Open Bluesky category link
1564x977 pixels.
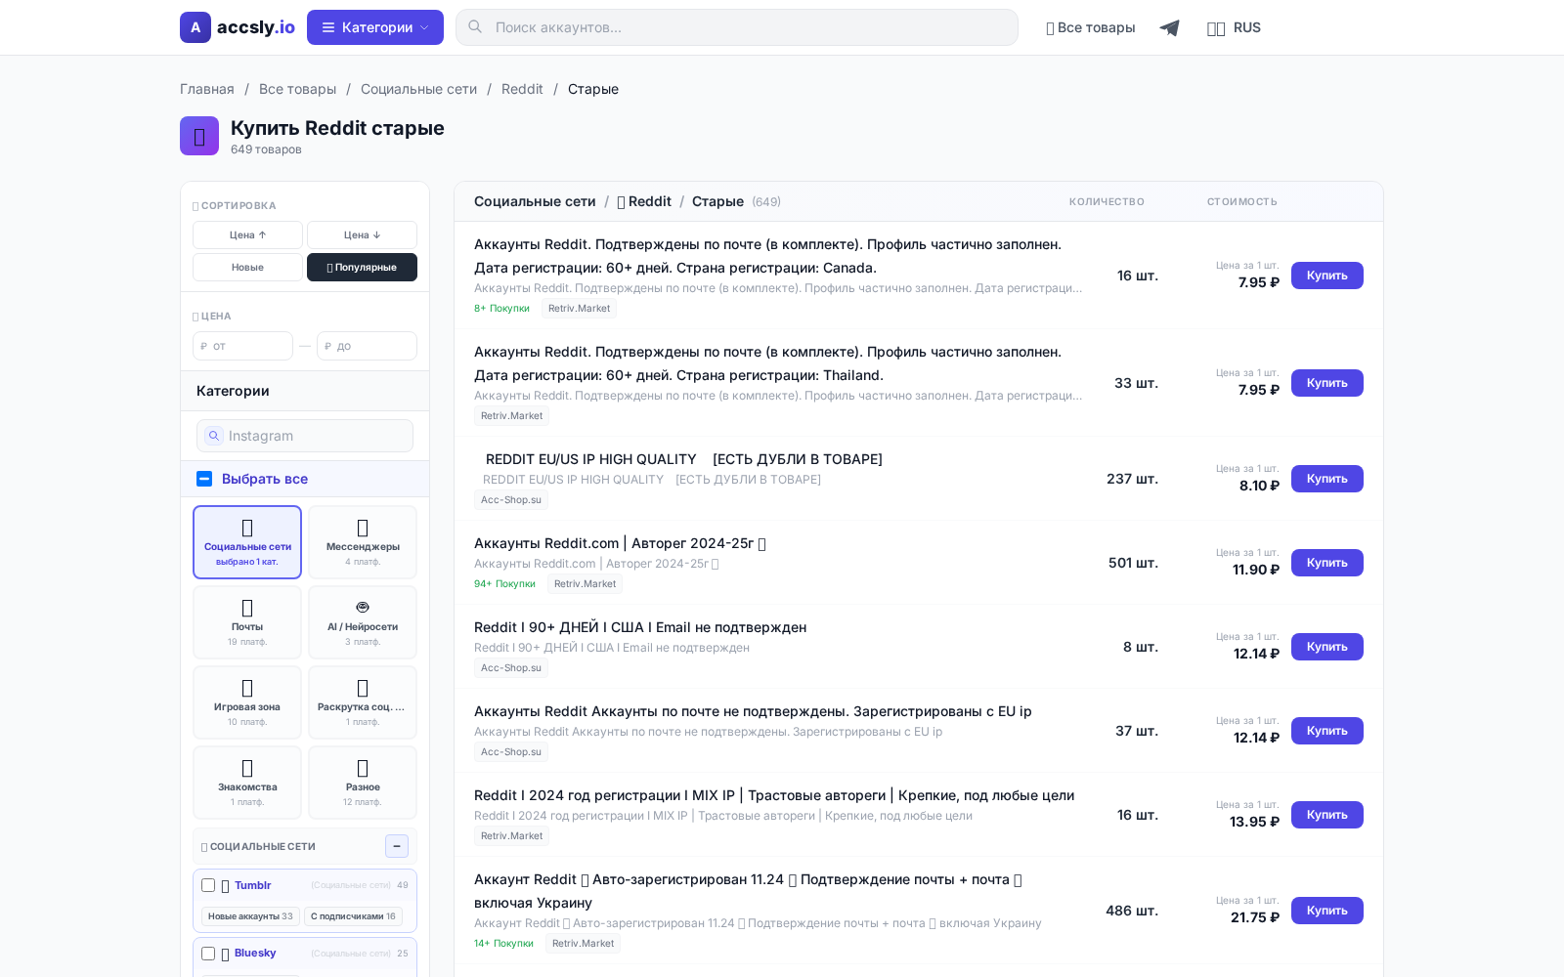[x=255, y=954]
